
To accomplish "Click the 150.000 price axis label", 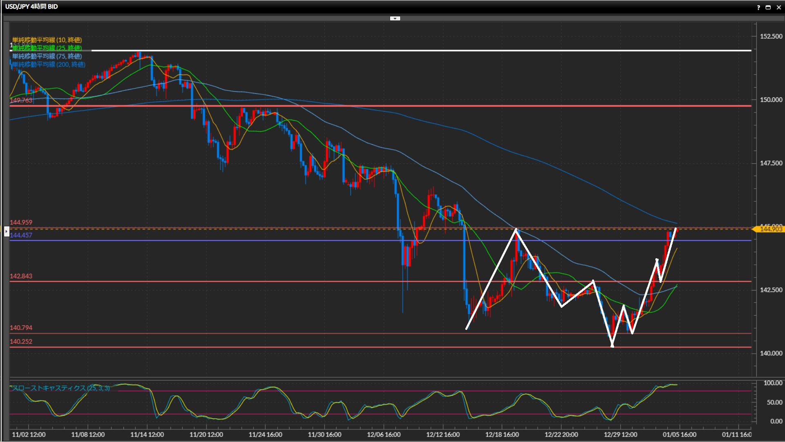I will [x=771, y=100].
